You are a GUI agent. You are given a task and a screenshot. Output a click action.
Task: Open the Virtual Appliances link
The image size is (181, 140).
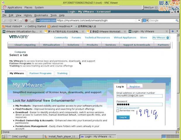point(125,38)
